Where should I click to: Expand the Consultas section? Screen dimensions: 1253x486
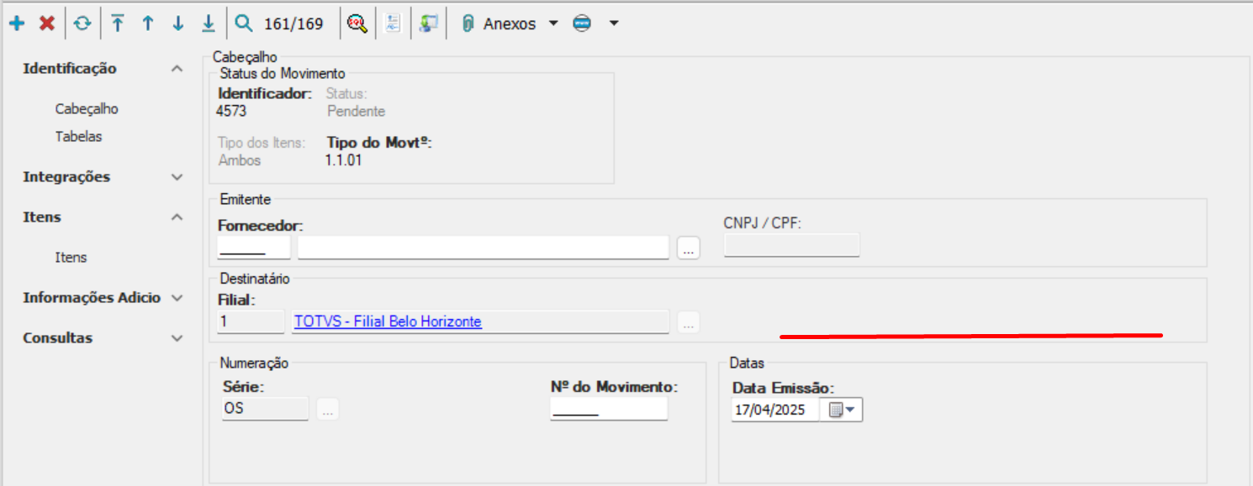177,338
